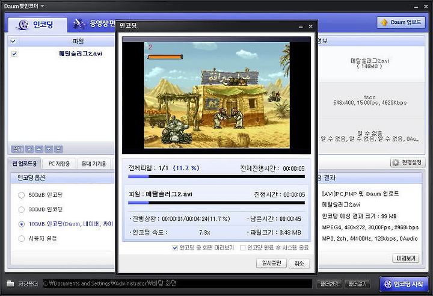
Task: Click the 폴더변경 button
Action: (x=330, y=284)
